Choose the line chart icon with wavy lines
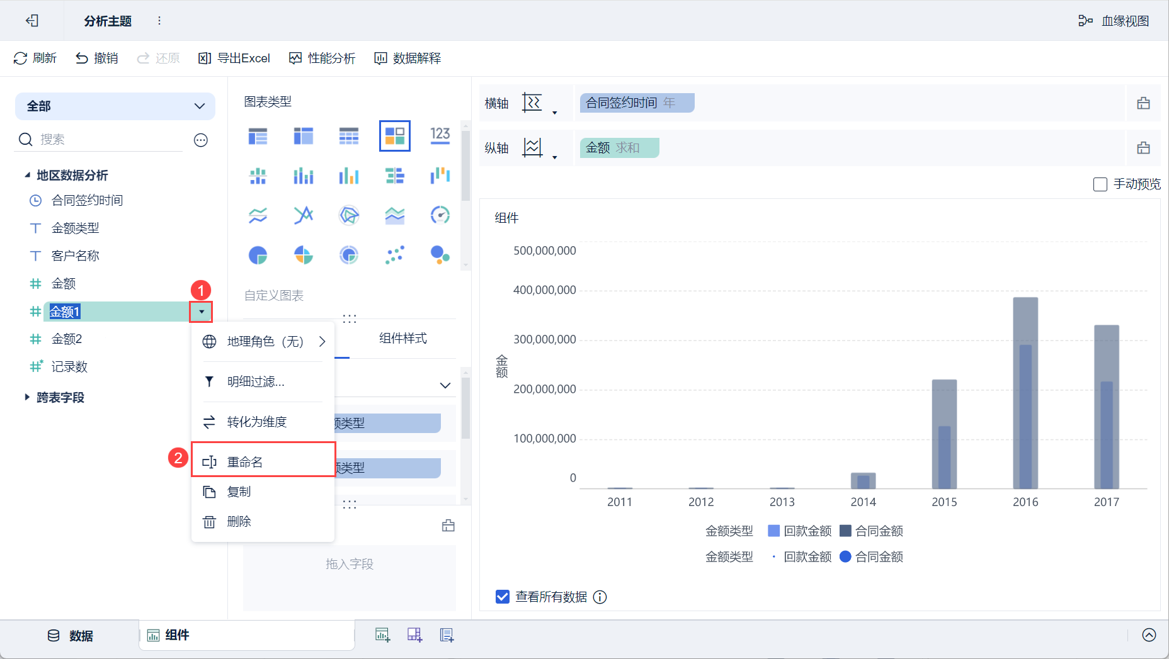This screenshot has height=659, width=1169. pos(258,215)
